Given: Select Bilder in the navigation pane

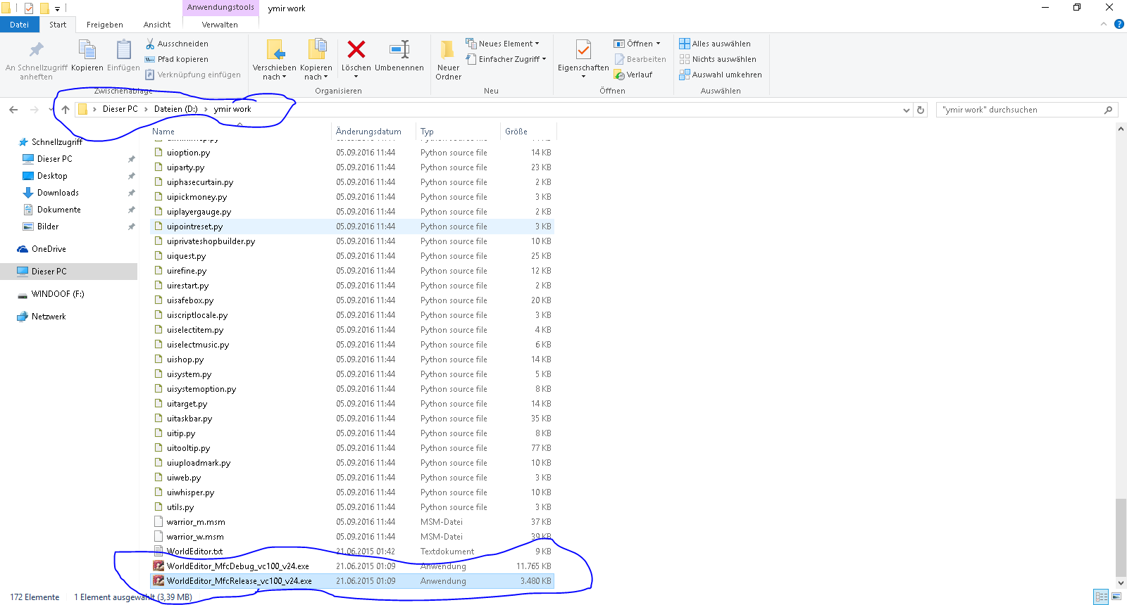Looking at the screenshot, I should point(48,227).
